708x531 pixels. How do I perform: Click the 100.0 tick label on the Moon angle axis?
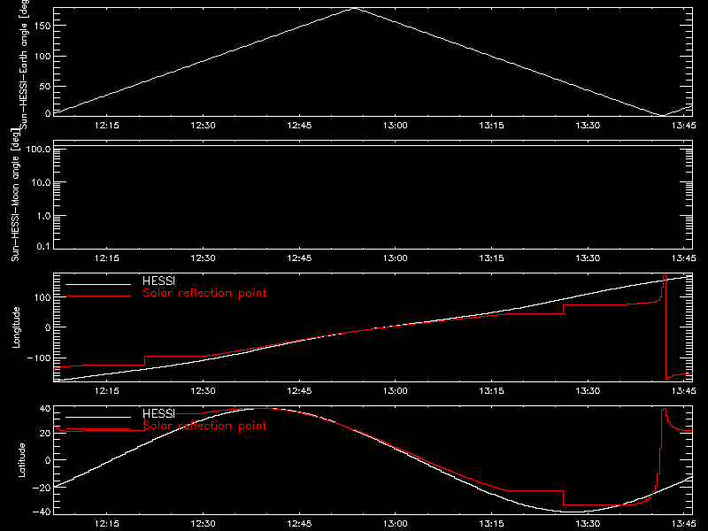pos(38,149)
